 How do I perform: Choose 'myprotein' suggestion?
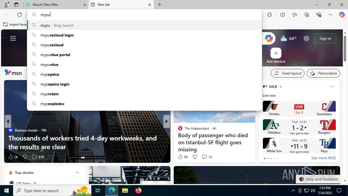coord(144,94)
